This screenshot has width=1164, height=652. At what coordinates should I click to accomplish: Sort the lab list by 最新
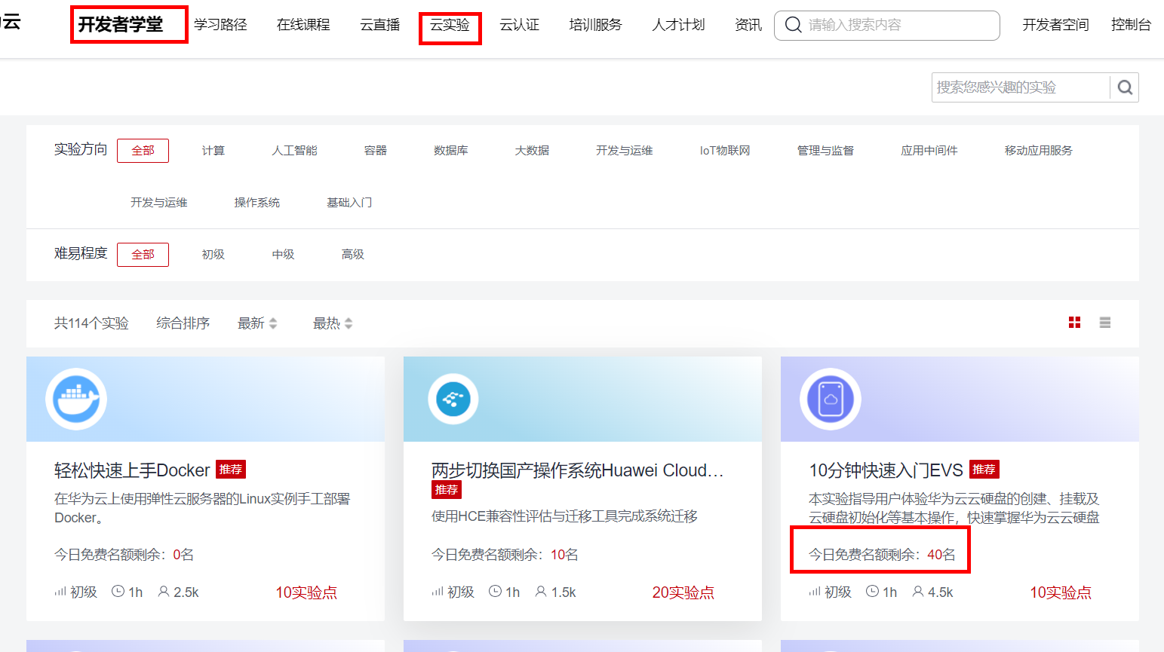(257, 323)
